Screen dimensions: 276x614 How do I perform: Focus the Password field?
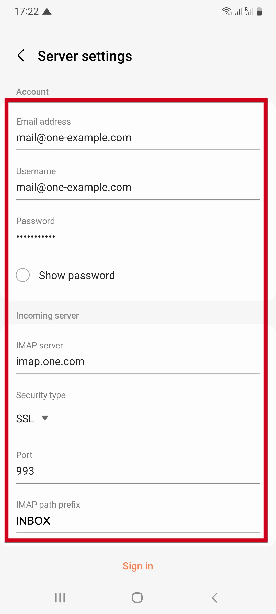pos(138,236)
